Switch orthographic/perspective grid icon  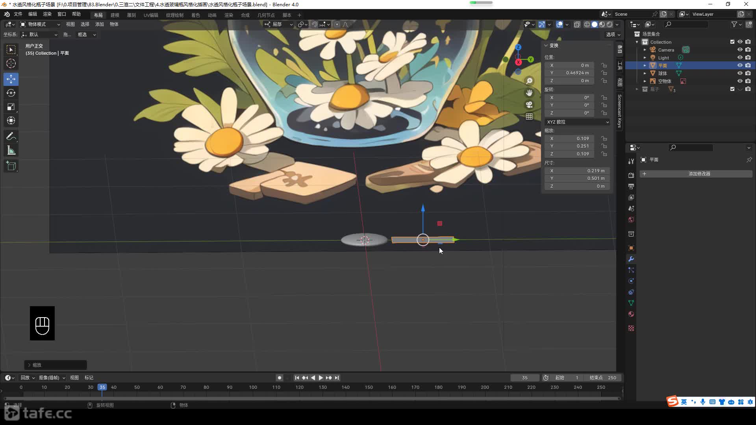click(x=529, y=116)
